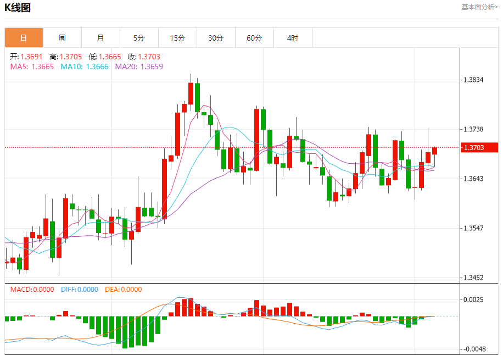Click the MACD:0.0000 label
The width and height of the screenshot is (503, 355).
point(32,290)
